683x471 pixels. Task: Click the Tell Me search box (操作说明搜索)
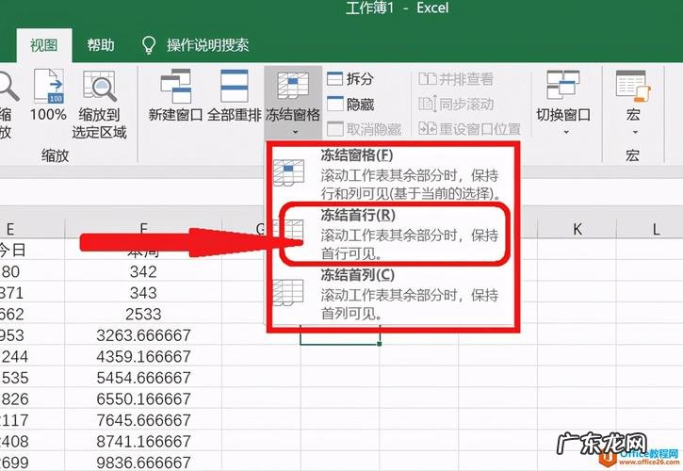(207, 44)
